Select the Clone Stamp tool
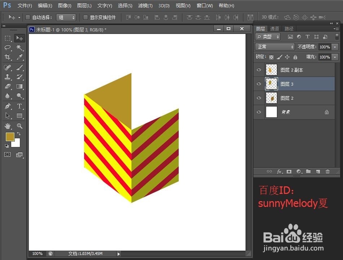343x260 pixels. (x=8, y=77)
